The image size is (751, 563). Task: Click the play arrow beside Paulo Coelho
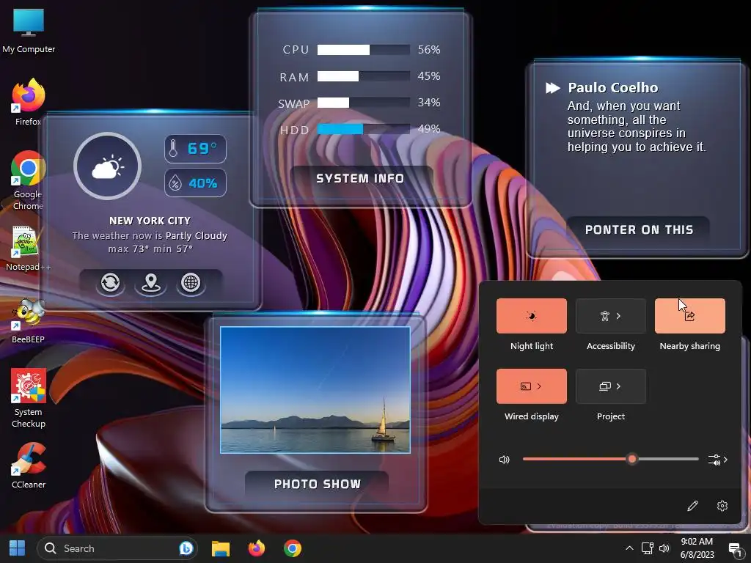pos(553,88)
